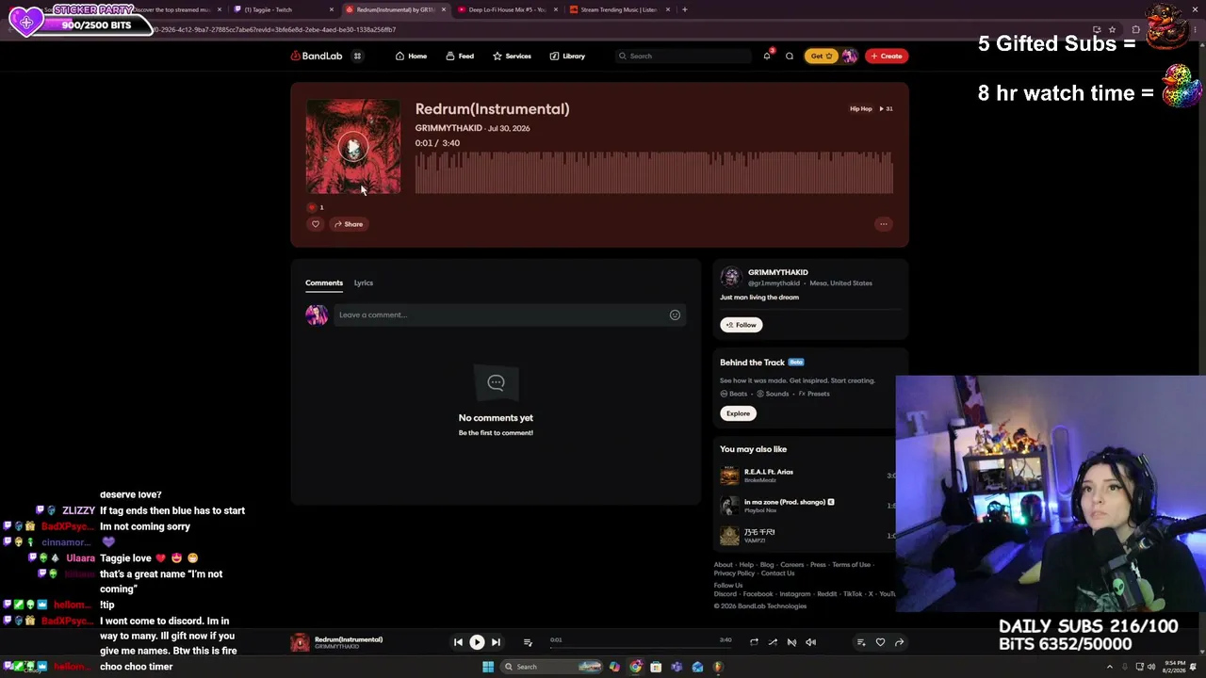
Task: Open the GR1MMYTHAKID artist link under title
Action: pos(448,128)
